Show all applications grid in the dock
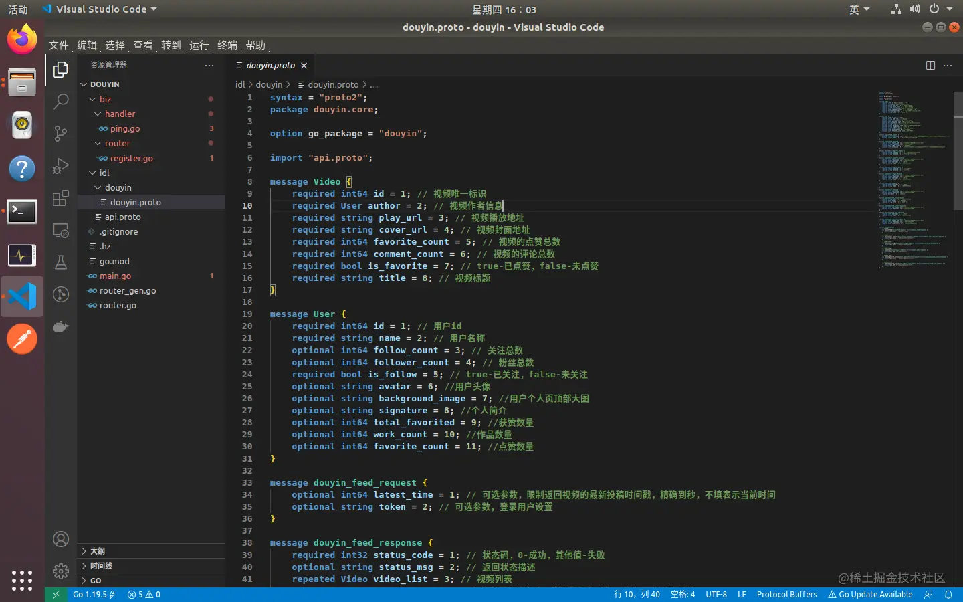 [22, 580]
